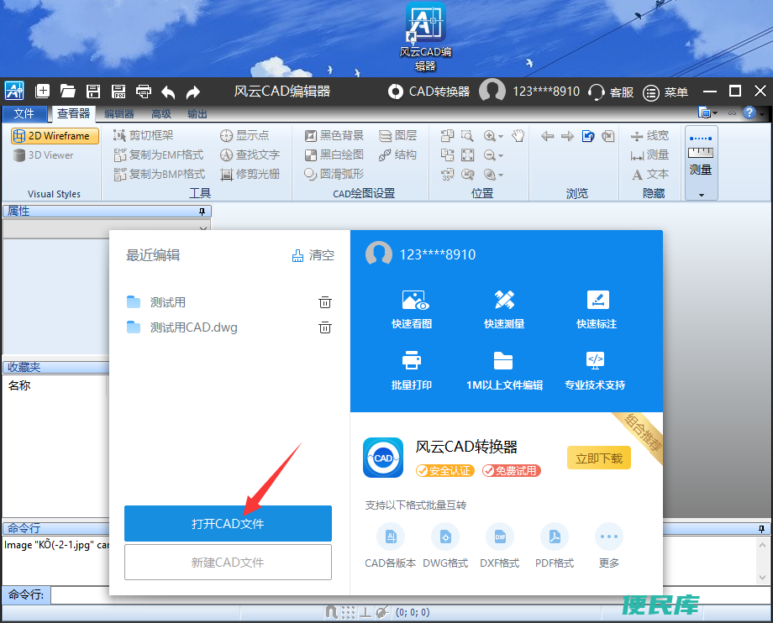Open the CAD转换器 link in title bar

pos(429,92)
